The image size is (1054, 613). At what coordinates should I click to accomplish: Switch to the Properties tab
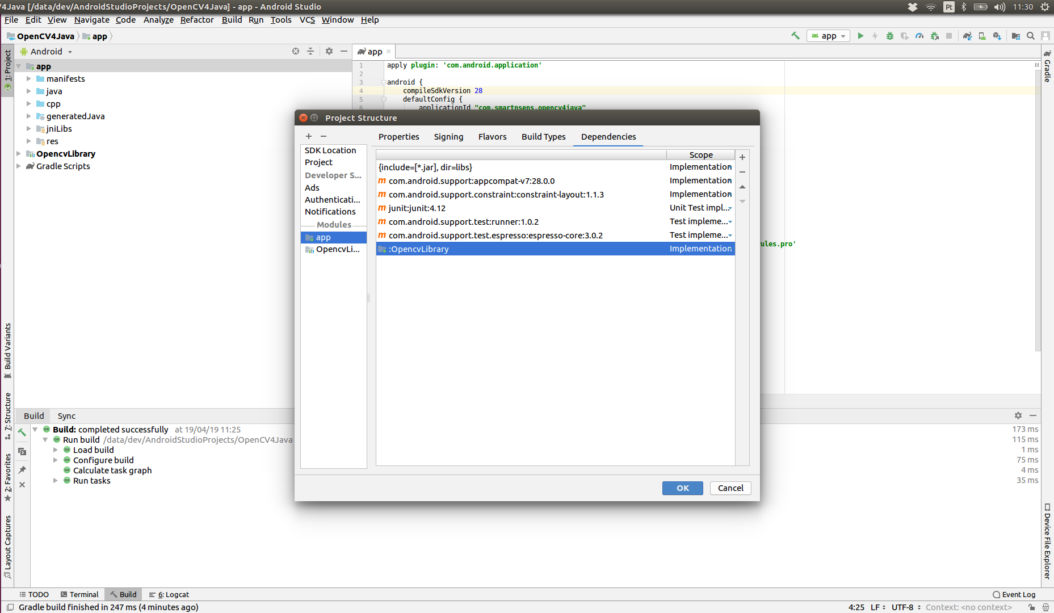(x=398, y=137)
